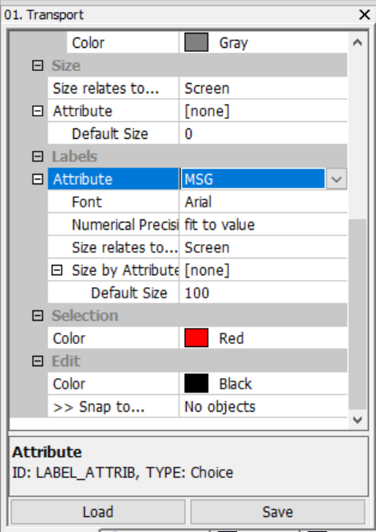This screenshot has height=532, width=376.
Task: Select the Snap to No objects value
Action: [263, 407]
